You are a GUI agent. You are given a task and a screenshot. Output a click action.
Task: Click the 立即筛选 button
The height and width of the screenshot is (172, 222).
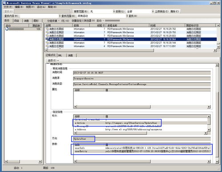[161, 12]
